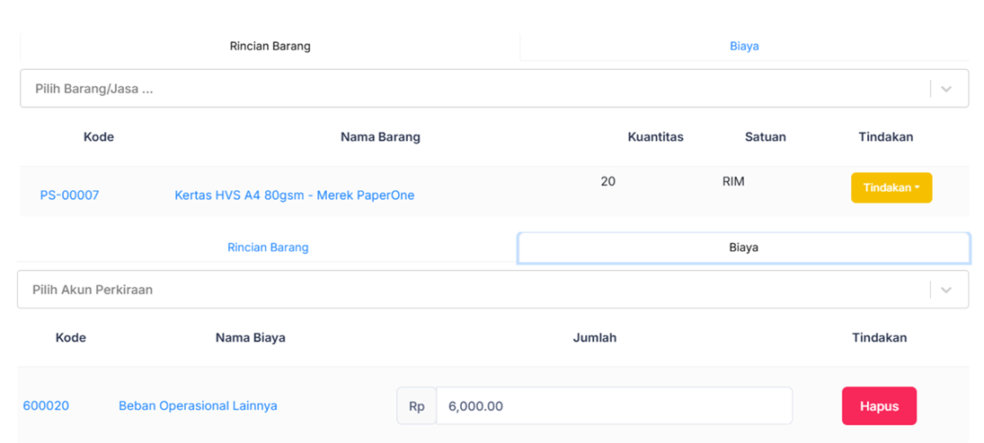This screenshot has width=984, height=443.
Task: Click the Nama Biaya column header
Action: [x=250, y=338]
